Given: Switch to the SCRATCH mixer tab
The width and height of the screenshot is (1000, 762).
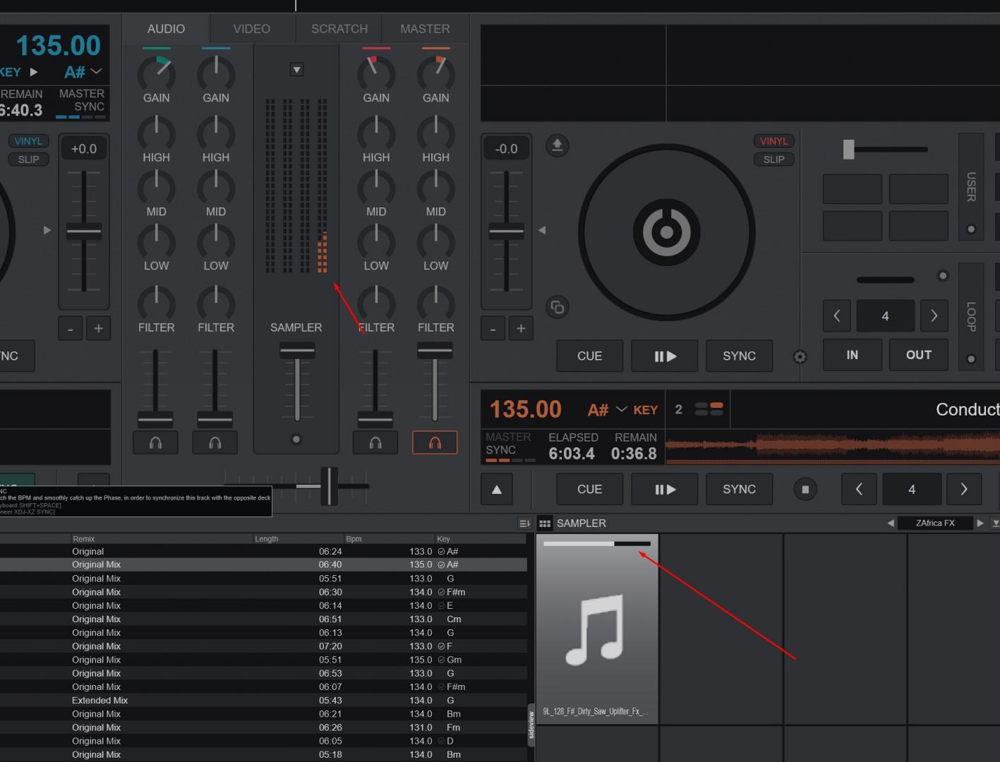Looking at the screenshot, I should [339, 29].
